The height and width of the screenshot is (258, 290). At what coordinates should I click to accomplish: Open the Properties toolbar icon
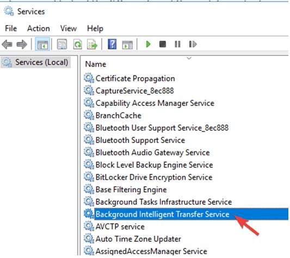[62, 44]
